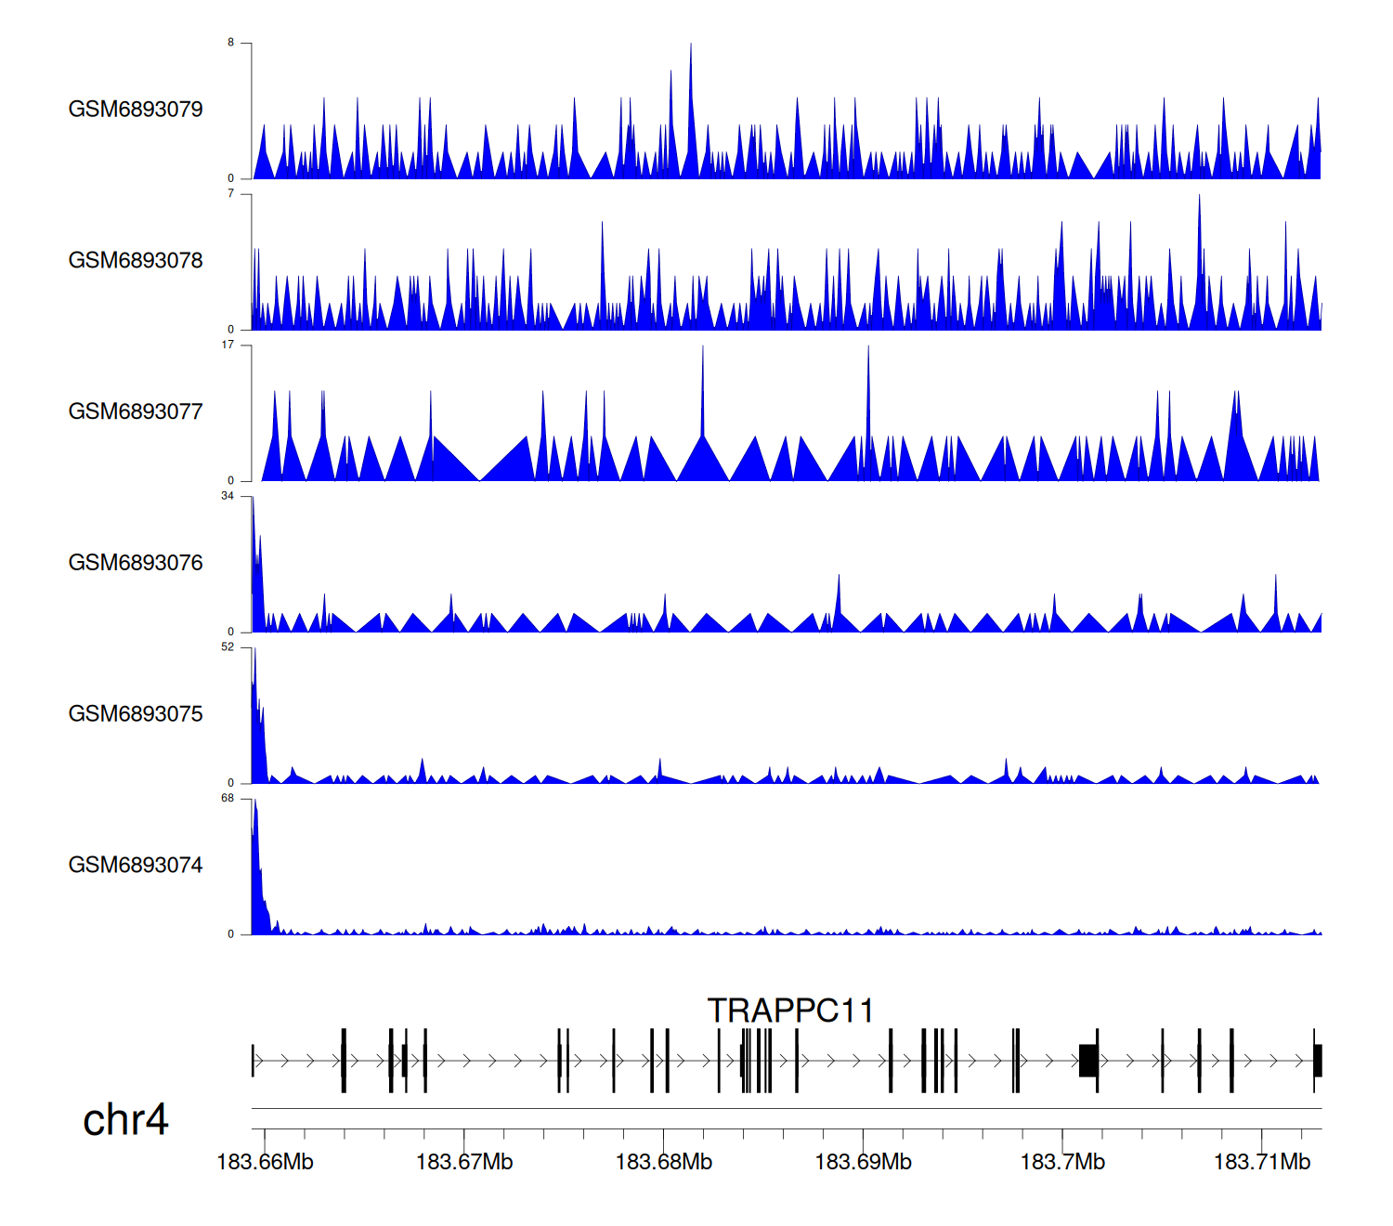The height and width of the screenshot is (1226, 1393).
Task: Click the GSM6893079 track label
Action: pos(136,110)
